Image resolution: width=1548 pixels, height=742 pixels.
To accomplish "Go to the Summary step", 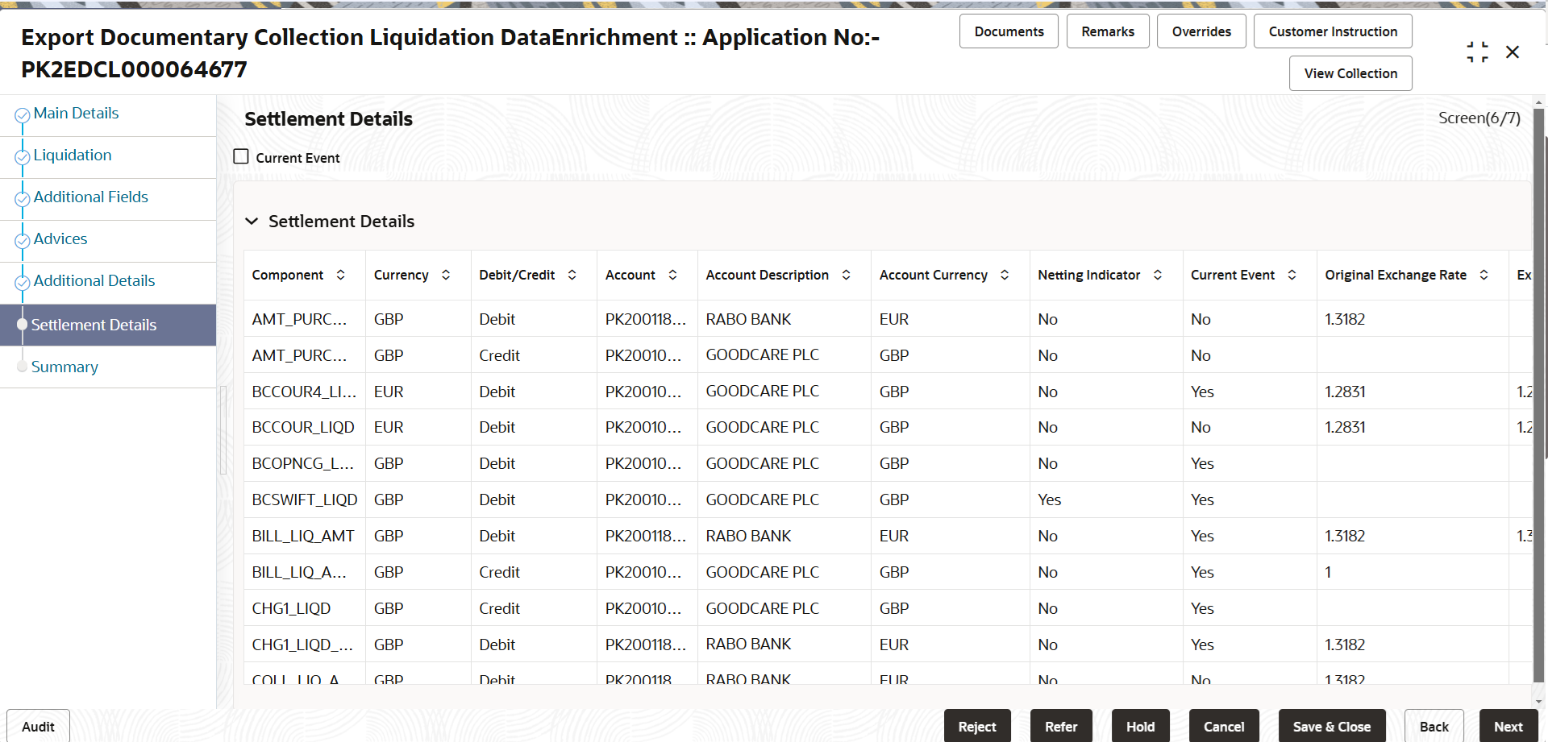I will (x=64, y=367).
